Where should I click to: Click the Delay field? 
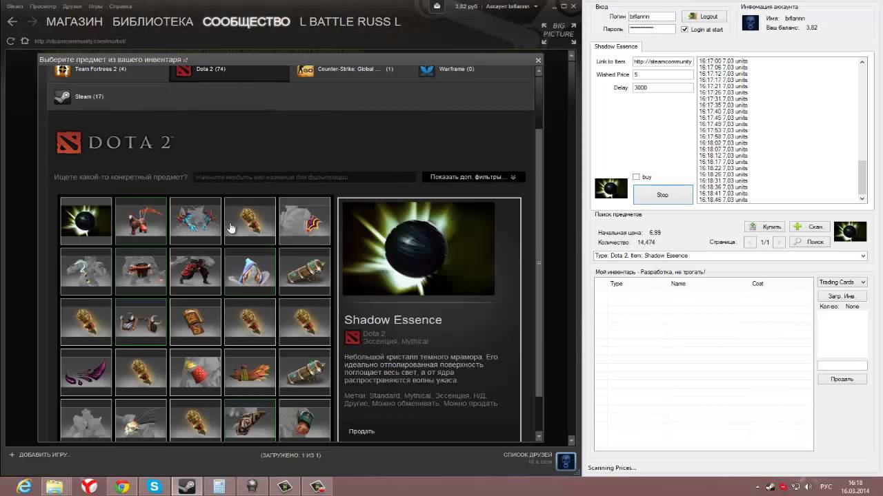click(663, 87)
